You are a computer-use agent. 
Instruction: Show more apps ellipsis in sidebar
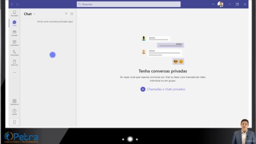(14, 72)
